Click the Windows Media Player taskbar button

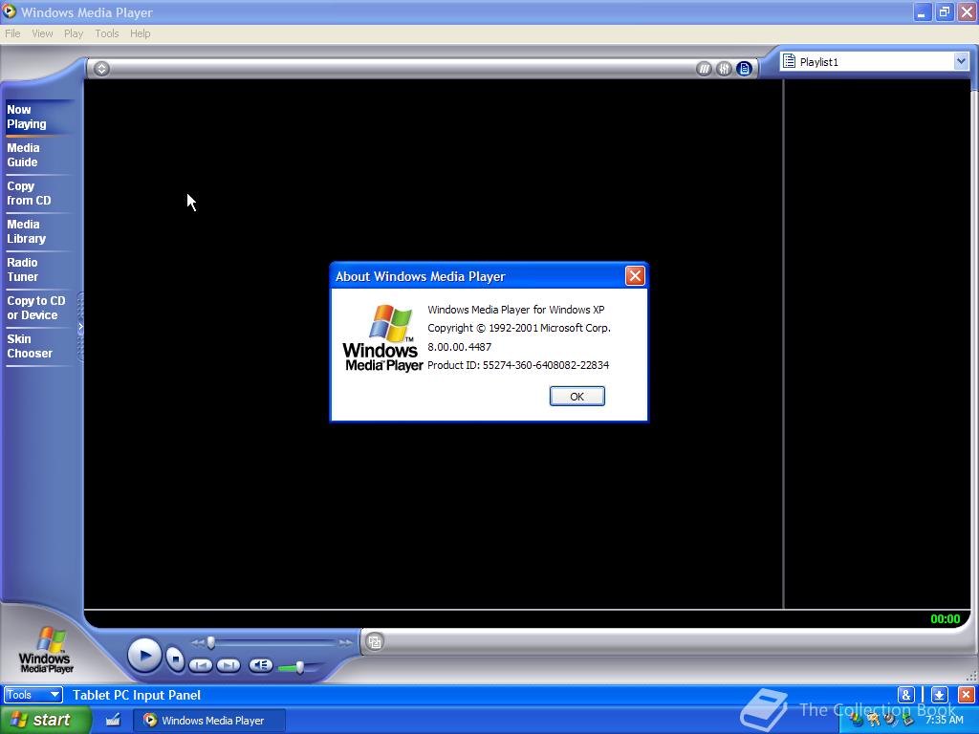coord(209,721)
